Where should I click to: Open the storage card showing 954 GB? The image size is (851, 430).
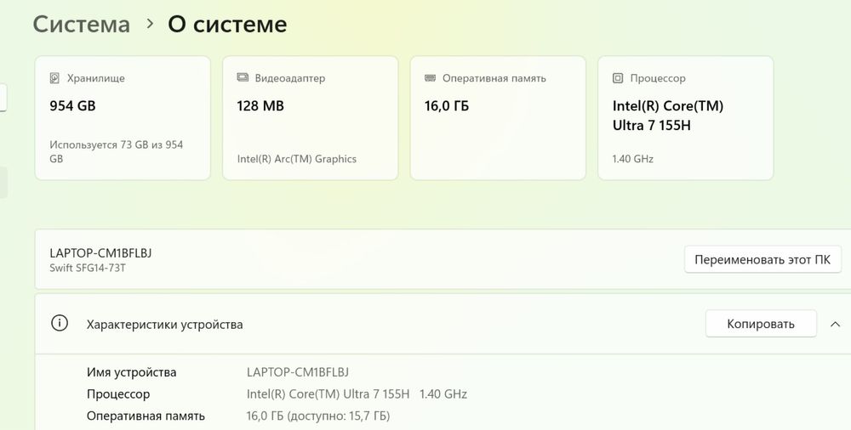(x=122, y=118)
